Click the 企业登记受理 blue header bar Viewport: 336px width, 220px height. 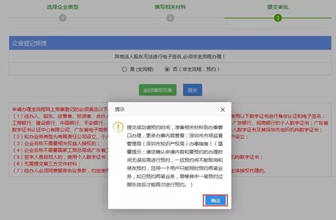click(170, 43)
